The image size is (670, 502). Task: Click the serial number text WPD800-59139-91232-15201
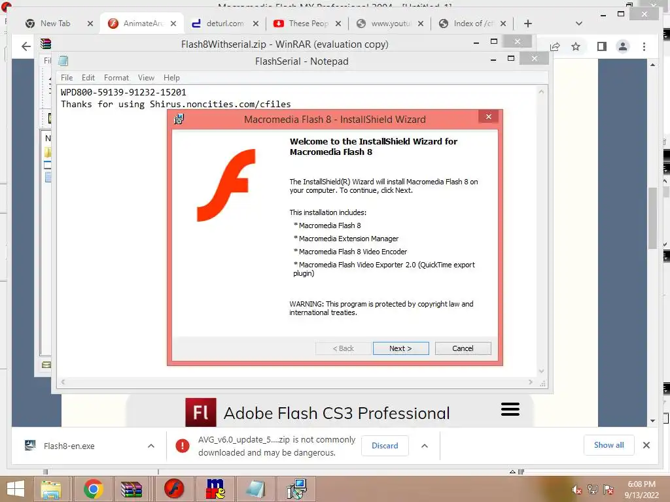click(x=124, y=92)
